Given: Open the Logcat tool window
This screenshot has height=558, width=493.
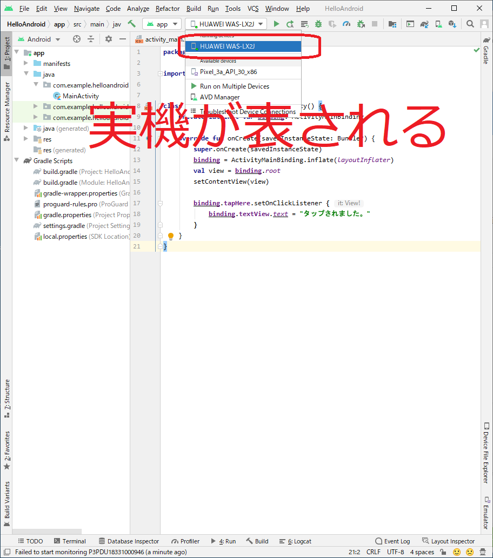Looking at the screenshot, I should (x=295, y=541).
